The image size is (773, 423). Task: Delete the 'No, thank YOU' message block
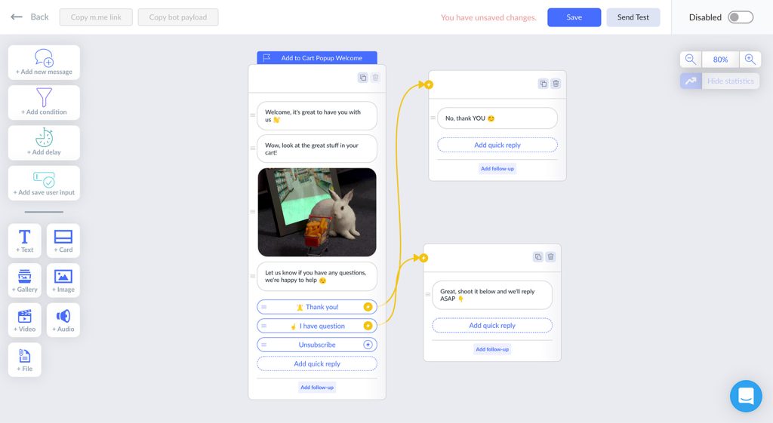tap(556, 84)
